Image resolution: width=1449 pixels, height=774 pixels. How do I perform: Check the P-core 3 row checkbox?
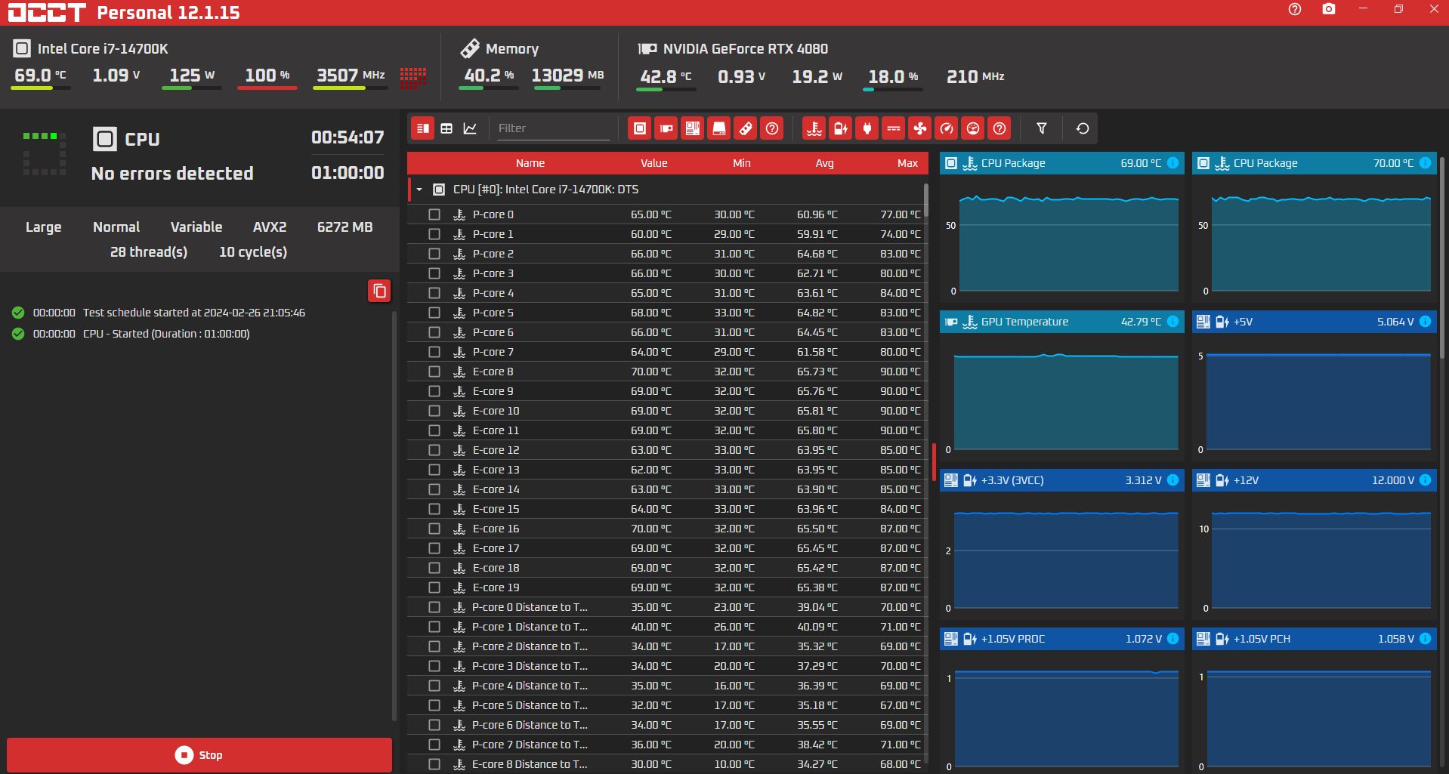[434, 273]
